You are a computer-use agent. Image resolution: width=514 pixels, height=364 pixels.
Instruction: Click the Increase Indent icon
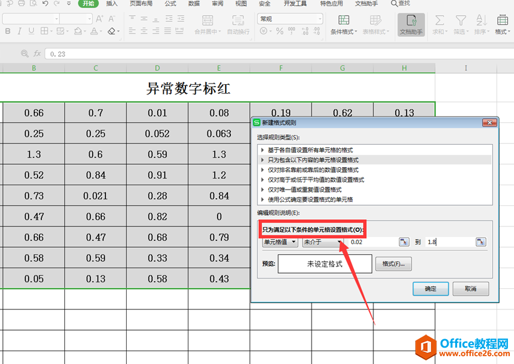point(181,18)
